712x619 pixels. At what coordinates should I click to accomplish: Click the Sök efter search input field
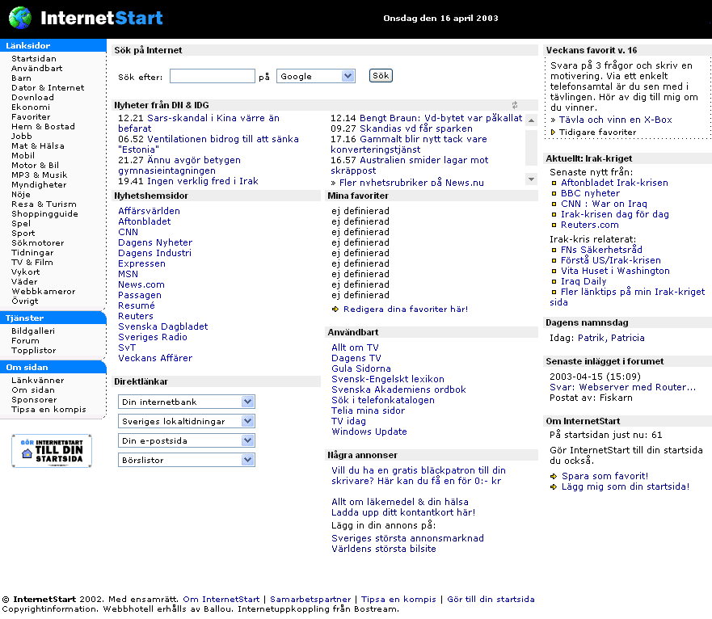pyautogui.click(x=212, y=76)
